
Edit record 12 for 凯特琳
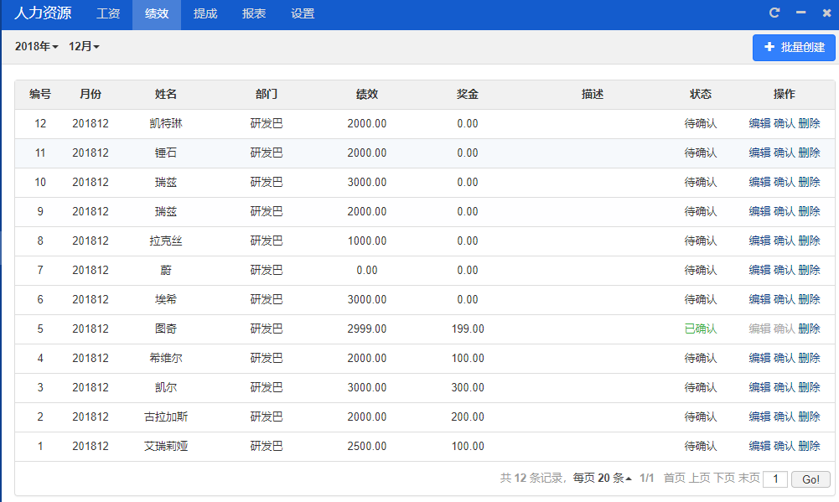click(759, 124)
